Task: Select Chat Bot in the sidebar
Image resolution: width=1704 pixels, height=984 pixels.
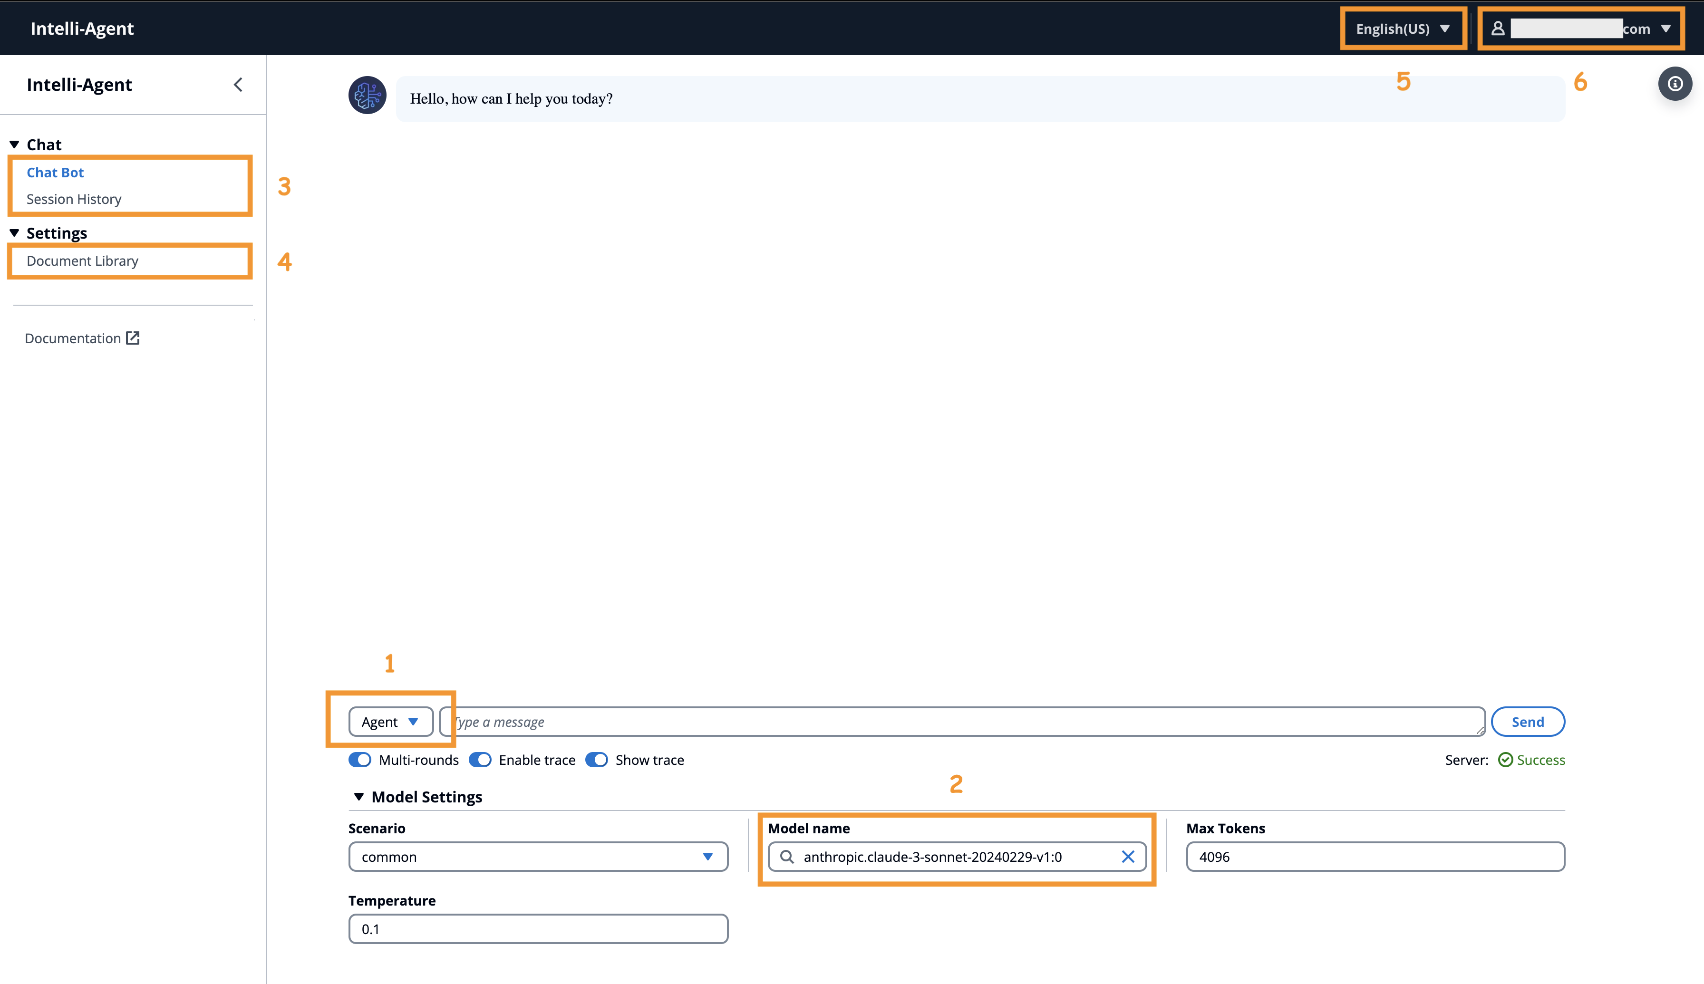Action: click(x=56, y=173)
